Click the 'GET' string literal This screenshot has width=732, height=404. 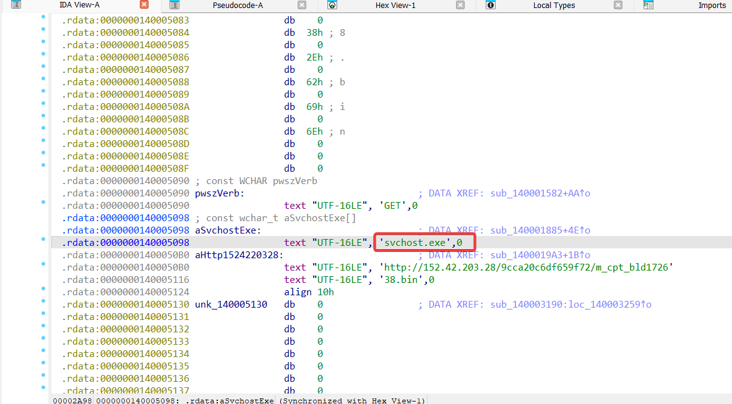tap(395, 206)
